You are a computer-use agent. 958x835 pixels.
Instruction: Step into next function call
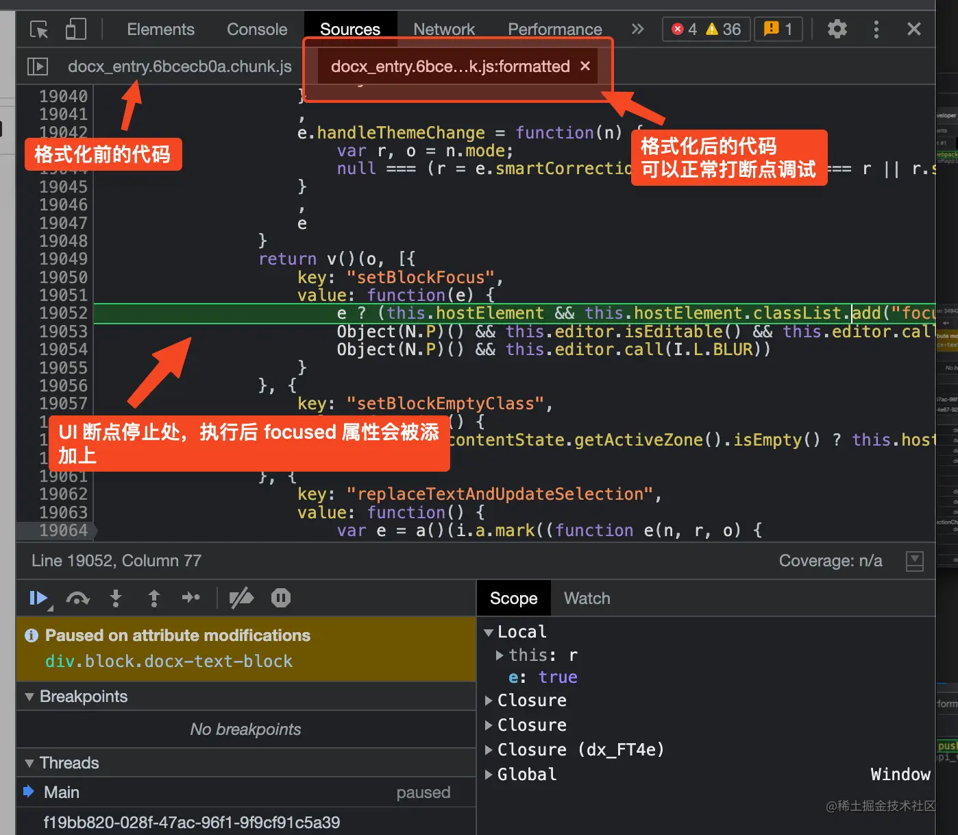pyautogui.click(x=116, y=598)
